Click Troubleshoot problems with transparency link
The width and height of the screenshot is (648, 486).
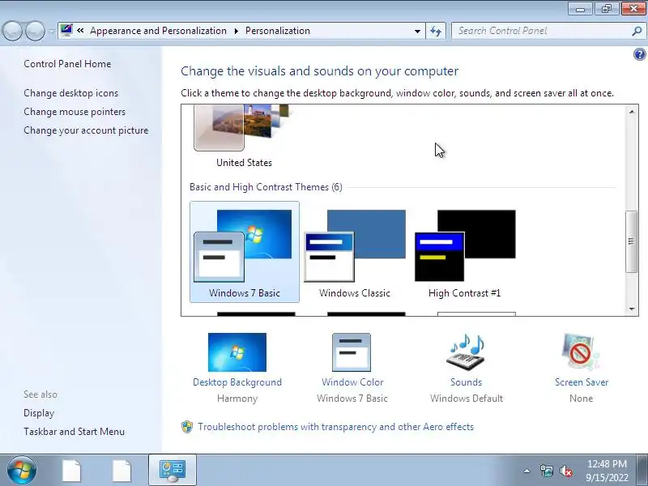tap(335, 427)
